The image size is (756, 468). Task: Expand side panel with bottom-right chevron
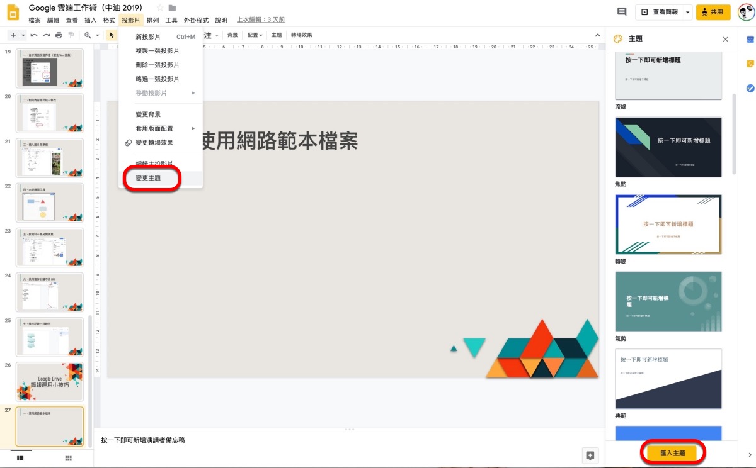pos(750,455)
